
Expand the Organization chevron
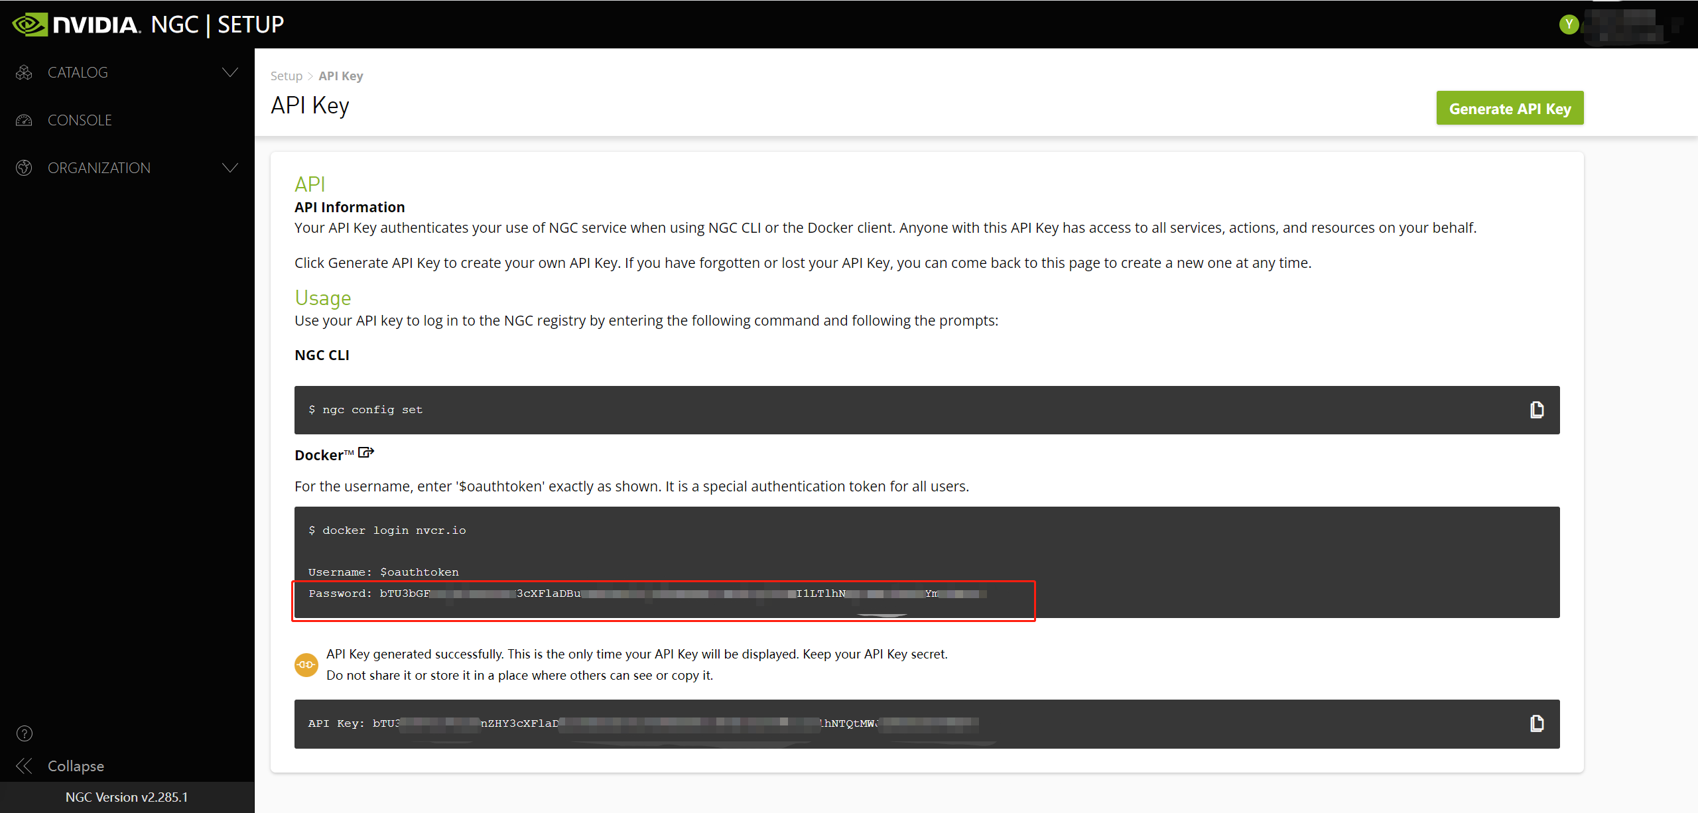230,168
